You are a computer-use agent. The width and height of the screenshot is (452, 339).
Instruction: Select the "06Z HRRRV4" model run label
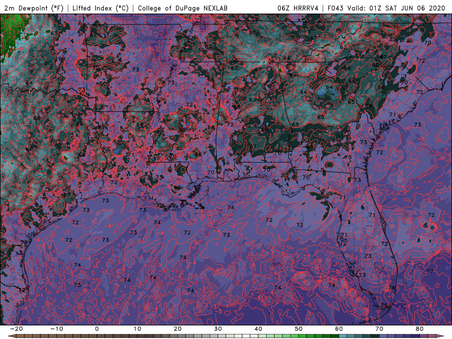(298, 8)
